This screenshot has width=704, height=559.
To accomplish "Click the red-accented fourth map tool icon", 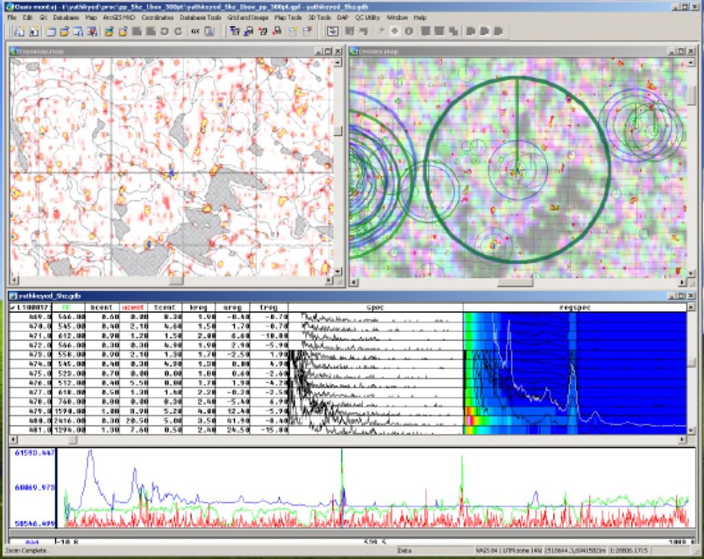I will pyautogui.click(x=276, y=32).
